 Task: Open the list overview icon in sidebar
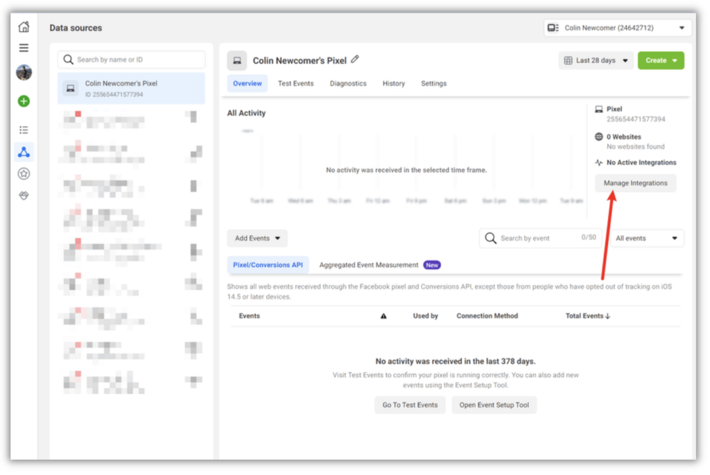[24, 130]
